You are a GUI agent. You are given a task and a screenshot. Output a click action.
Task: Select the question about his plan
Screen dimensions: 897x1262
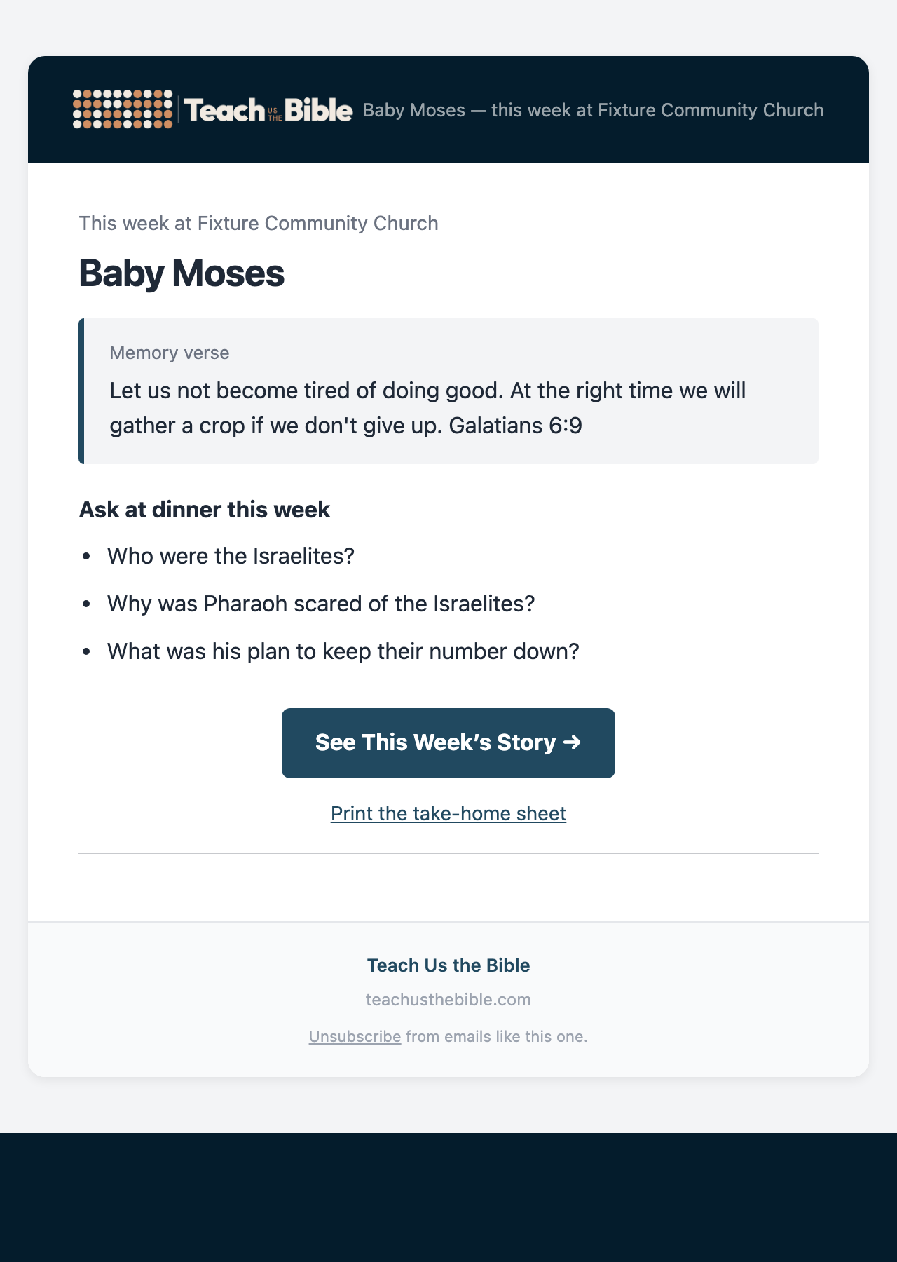point(343,651)
